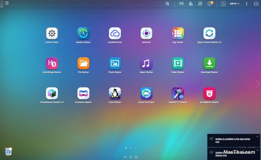Open Cloud Drive Sync
Viewport: 261px width, 160px height.
pos(146,93)
